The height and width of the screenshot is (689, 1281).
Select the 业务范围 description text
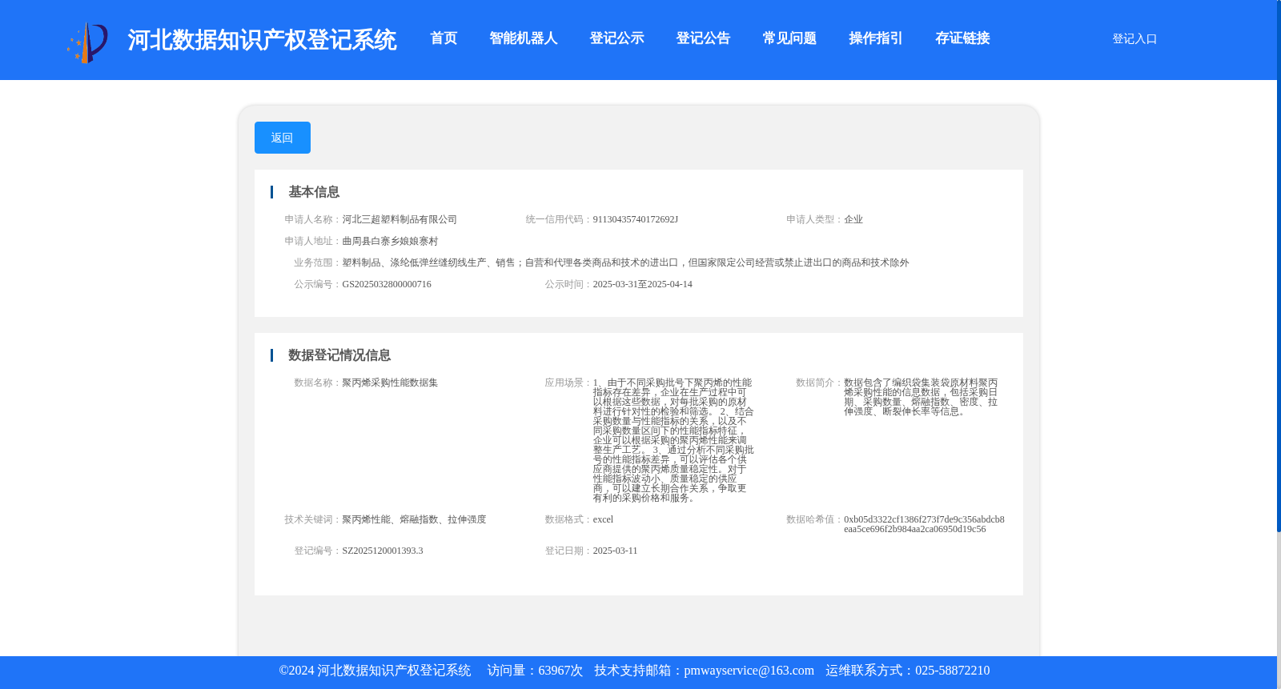click(x=625, y=262)
